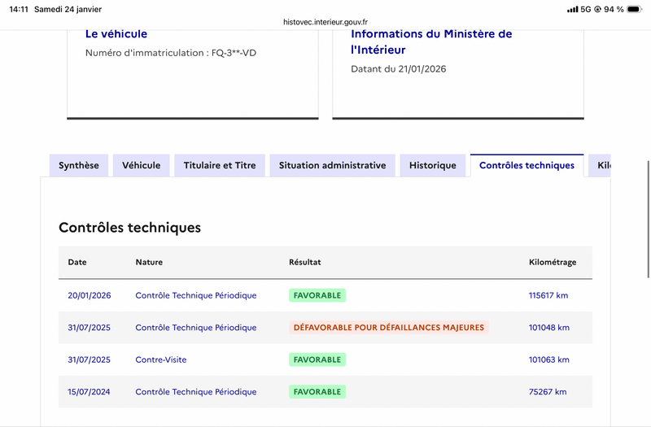Viewport: 651px width, 427px height.
Task: Select the Contrôles techniques tab
Action: 526,165
